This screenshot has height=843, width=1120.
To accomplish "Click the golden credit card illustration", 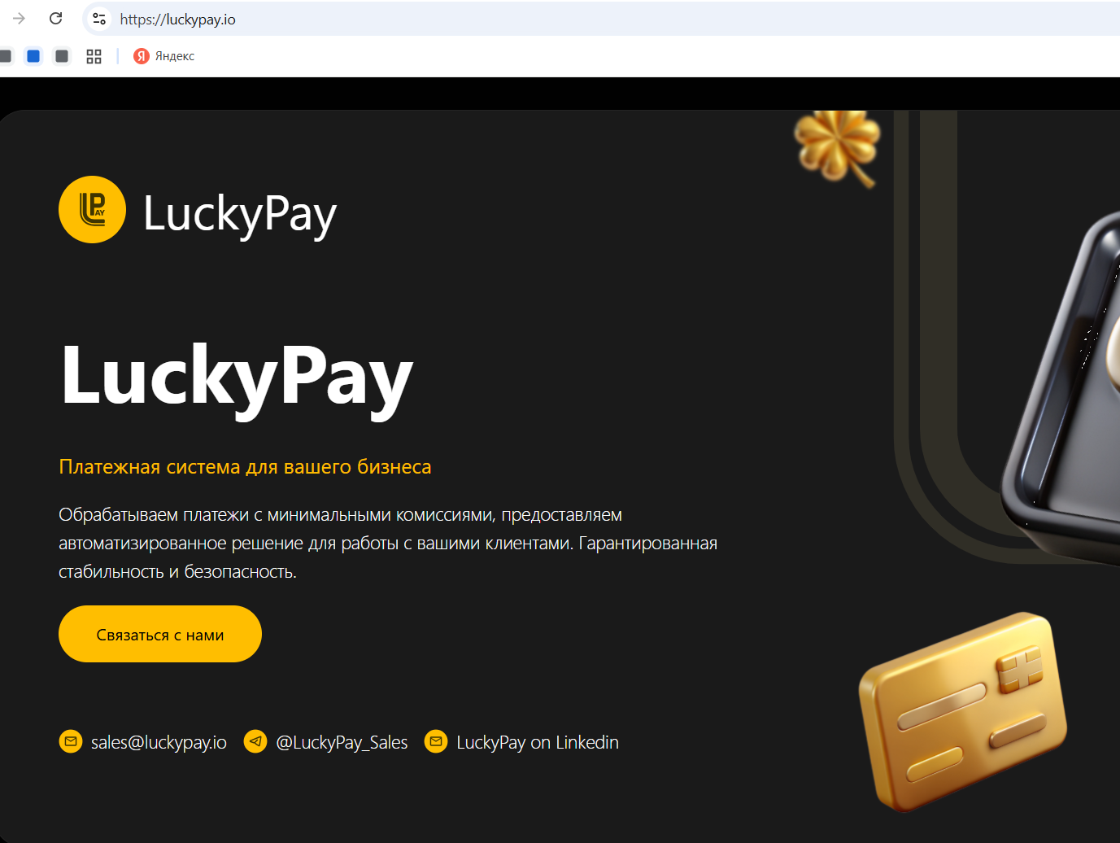I will pos(963,711).
